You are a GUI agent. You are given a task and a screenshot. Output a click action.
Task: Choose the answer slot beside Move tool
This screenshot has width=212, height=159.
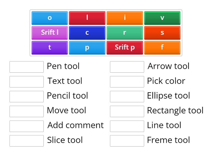click(26, 111)
